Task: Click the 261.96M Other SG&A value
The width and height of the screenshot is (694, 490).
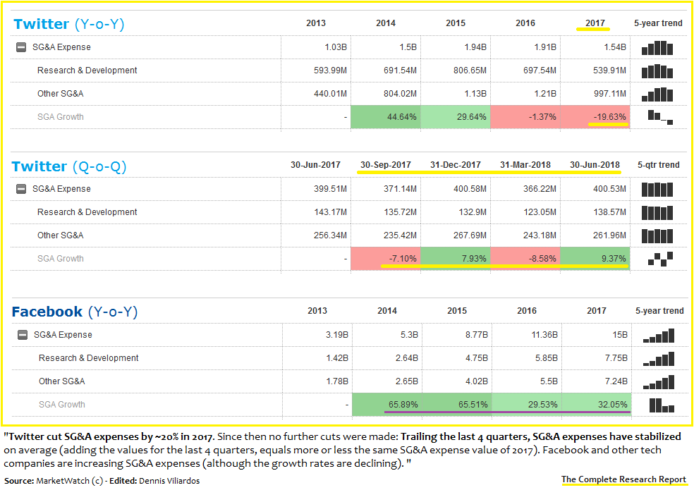Action: [609, 235]
